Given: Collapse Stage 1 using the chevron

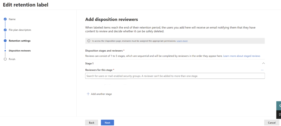Looking at the screenshot, I should tap(263, 63).
